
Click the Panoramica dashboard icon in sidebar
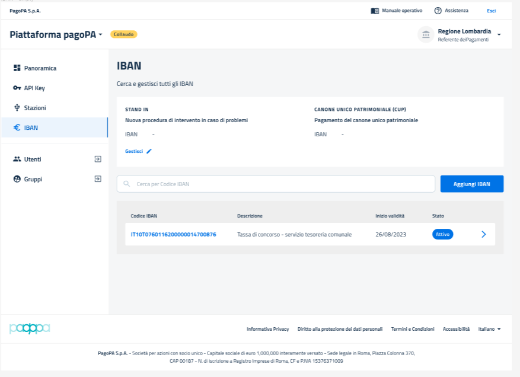click(x=17, y=68)
